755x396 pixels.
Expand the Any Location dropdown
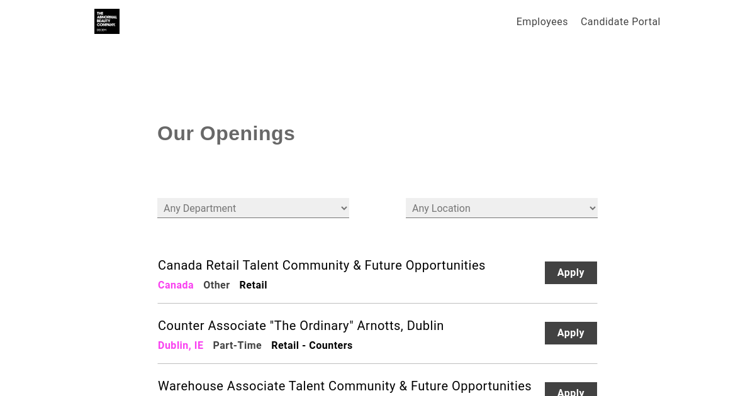[x=500, y=208]
